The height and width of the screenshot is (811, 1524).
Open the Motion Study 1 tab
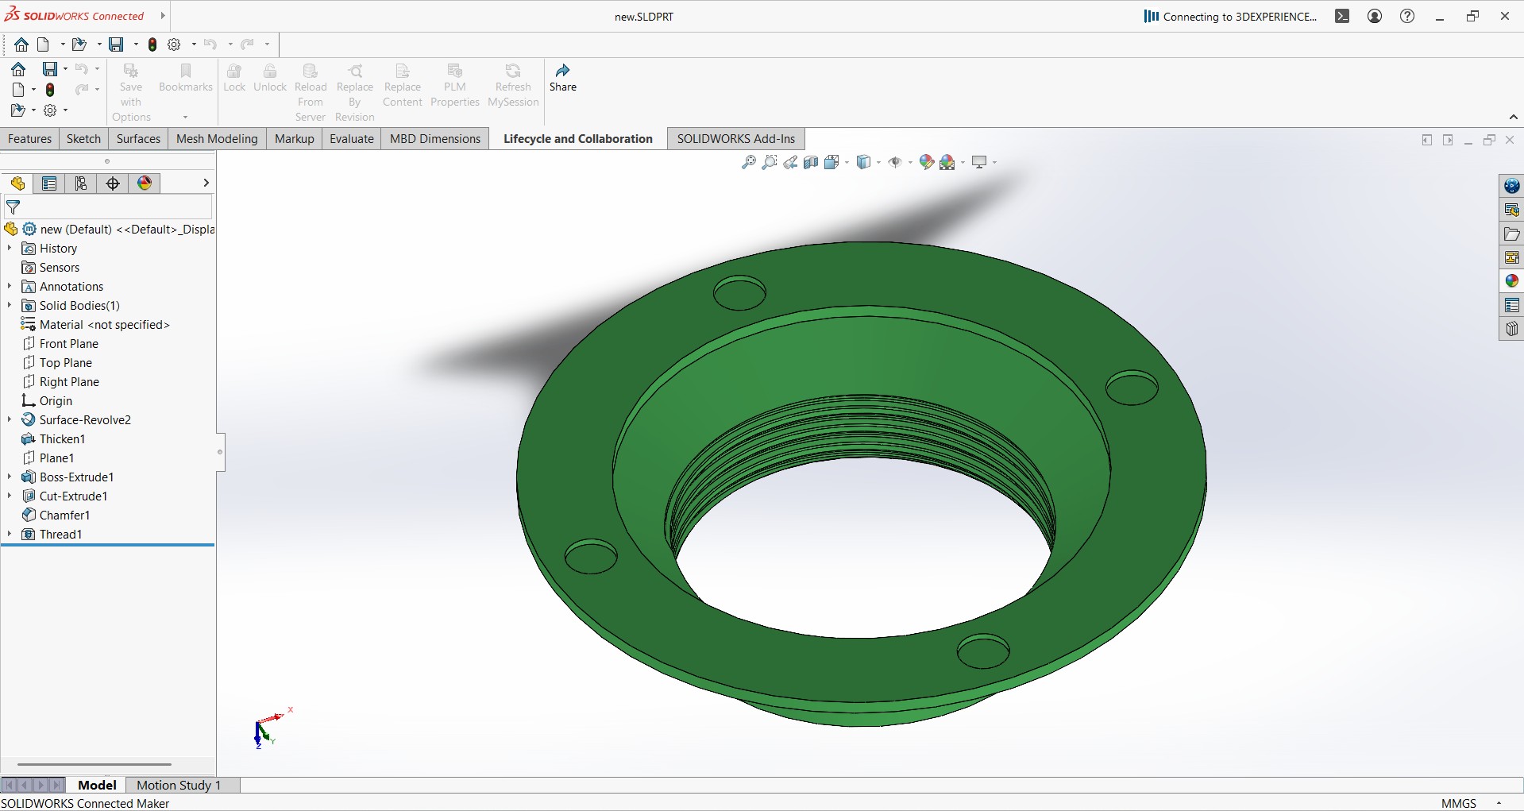179,785
